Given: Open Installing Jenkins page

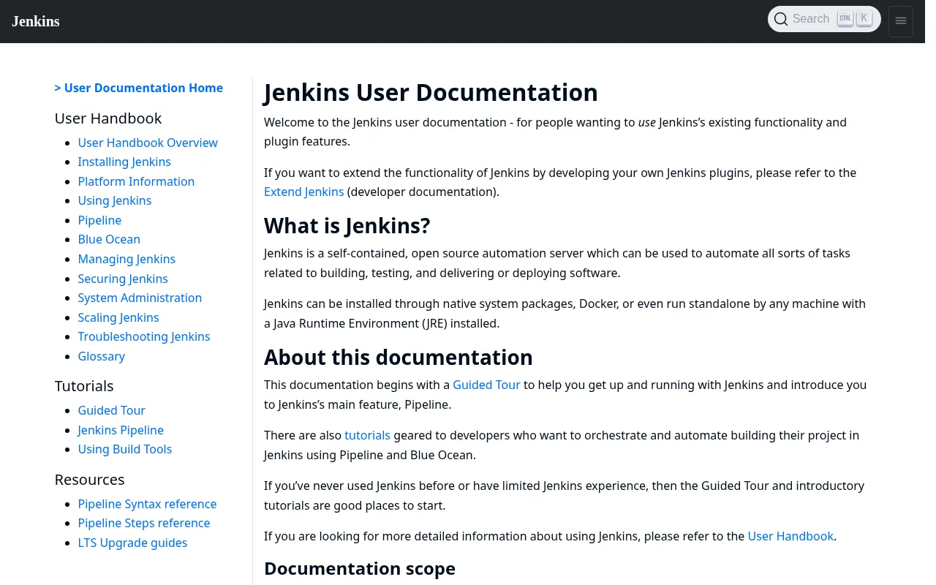Looking at the screenshot, I should click(x=124, y=162).
